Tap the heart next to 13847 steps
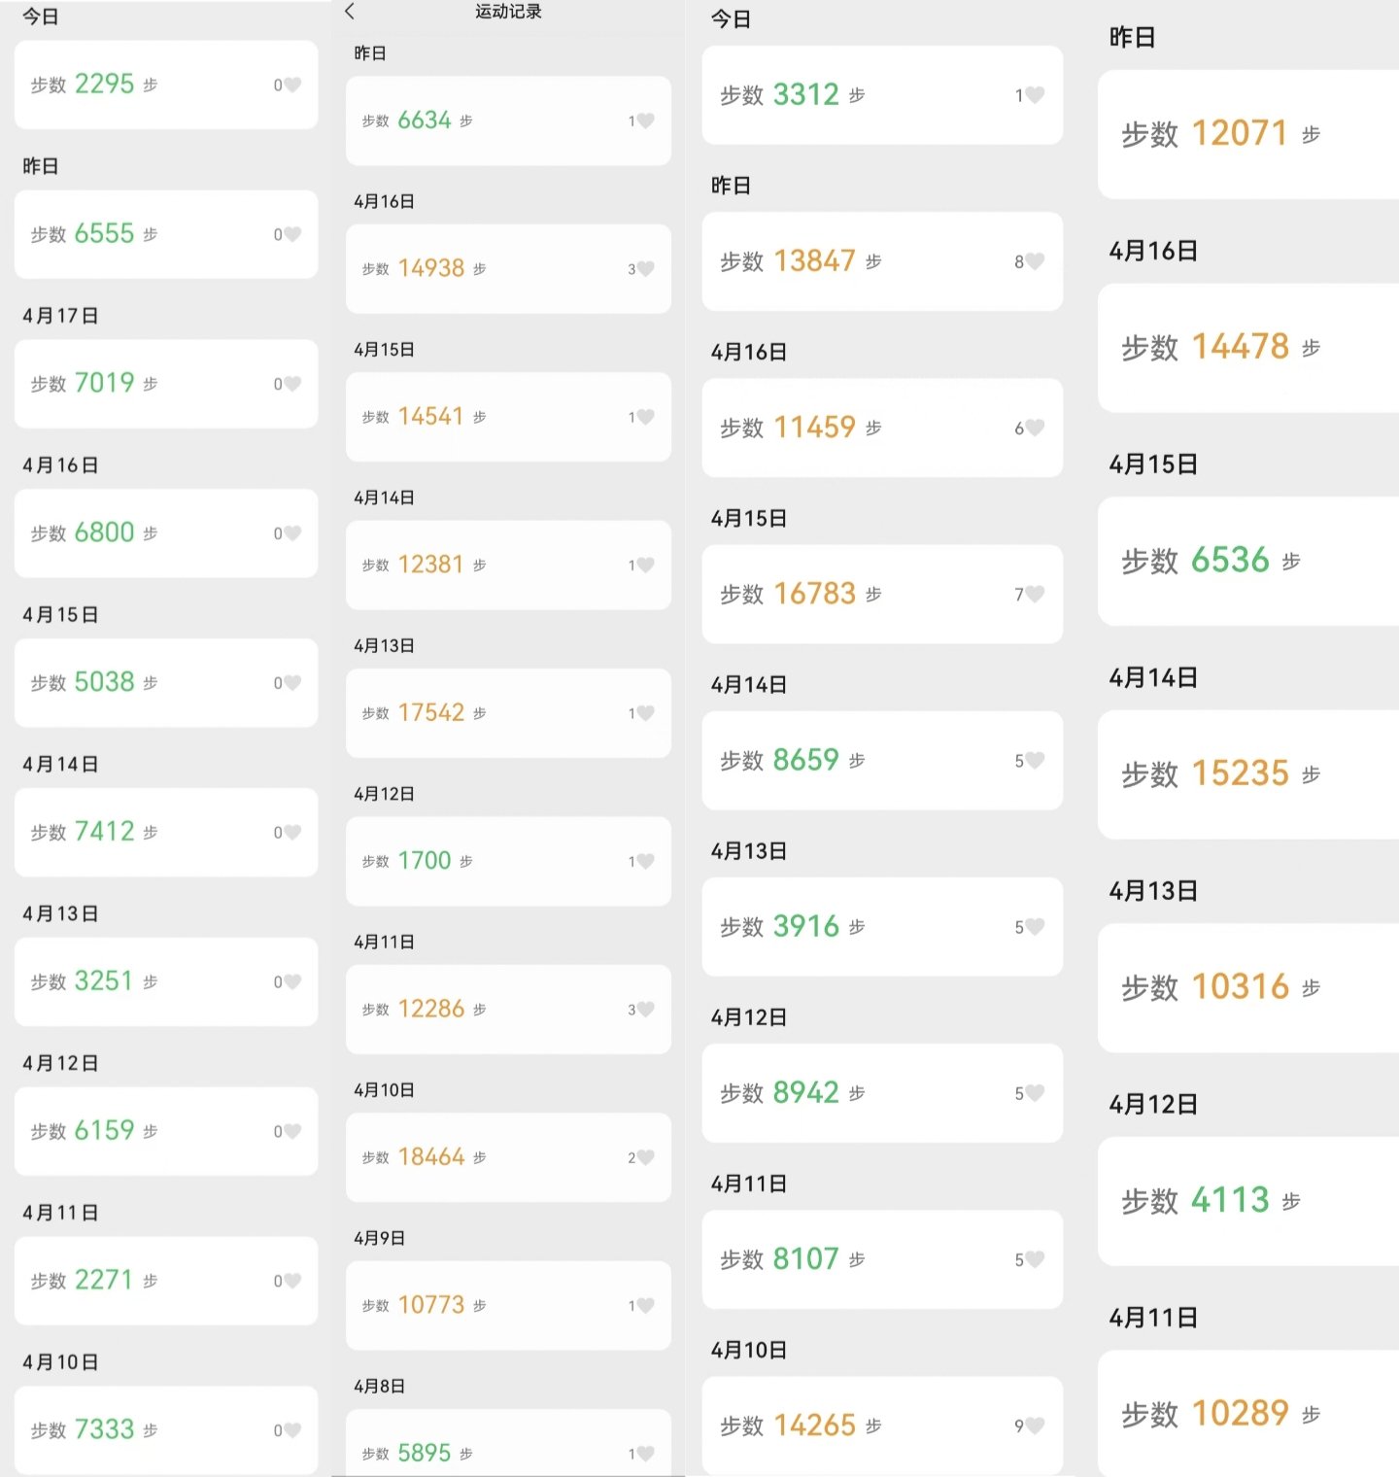The height and width of the screenshot is (1477, 1399). click(x=1035, y=261)
